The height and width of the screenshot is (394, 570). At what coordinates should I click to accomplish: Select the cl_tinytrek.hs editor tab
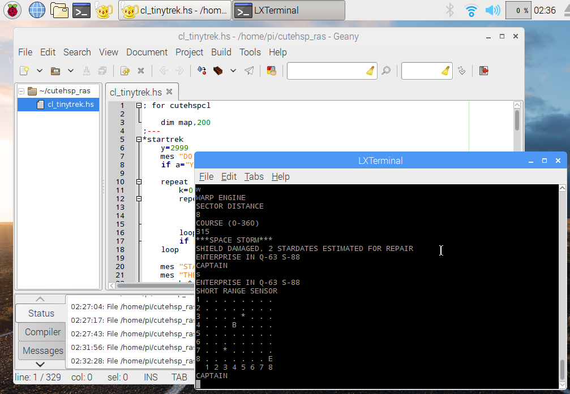[x=136, y=92]
